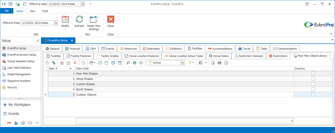Click the Import icon with red arrow
This screenshot has height=133, width=335.
pos(62,63)
